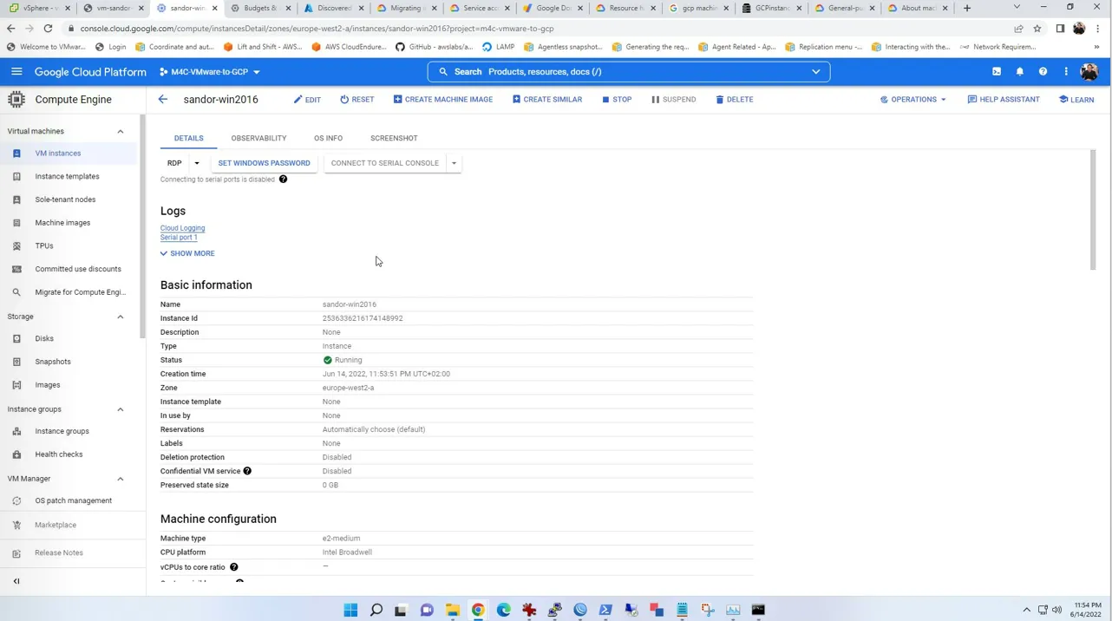Image resolution: width=1112 pixels, height=621 pixels.
Task: Open the M4C-VMware-to-GCP project selector
Action: click(209, 72)
